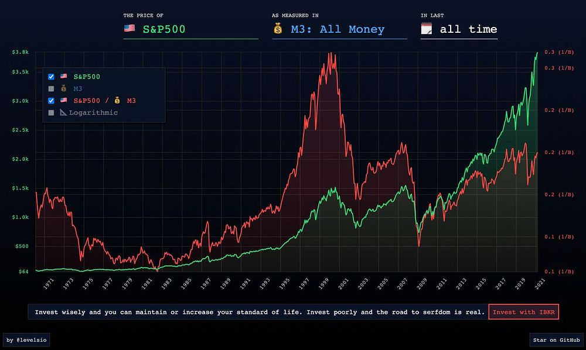
Task: Open the S&P500 asset dropdown
Action: click(190, 29)
